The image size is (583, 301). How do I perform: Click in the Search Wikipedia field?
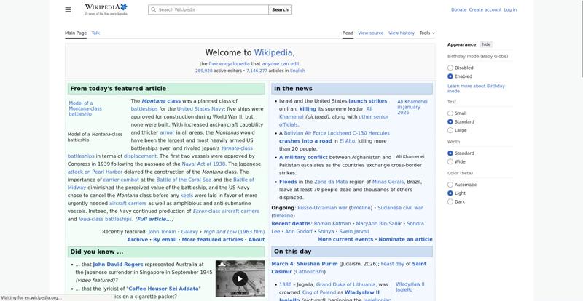point(211,10)
